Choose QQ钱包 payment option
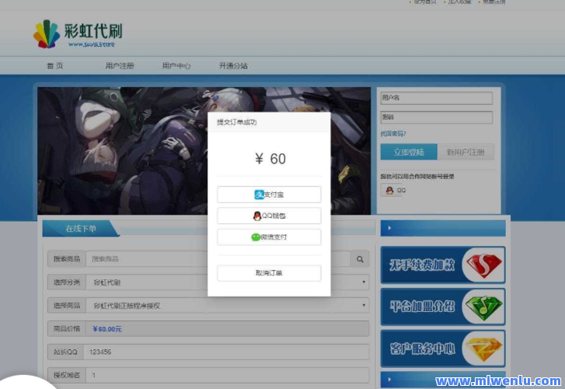Image resolution: width=565 pixels, height=389 pixels. (269, 216)
